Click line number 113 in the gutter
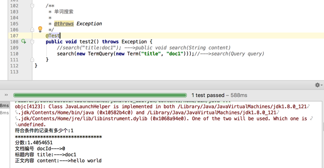 point(14,72)
